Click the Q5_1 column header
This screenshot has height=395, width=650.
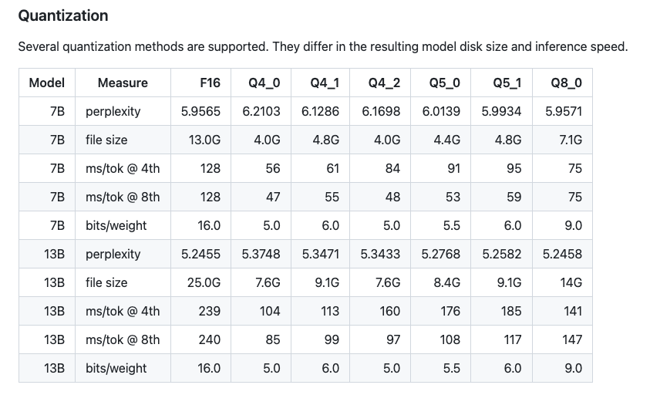[x=506, y=83]
